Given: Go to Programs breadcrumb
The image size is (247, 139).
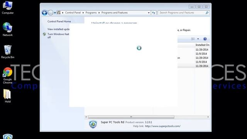Looking at the screenshot, I should (x=91, y=13).
